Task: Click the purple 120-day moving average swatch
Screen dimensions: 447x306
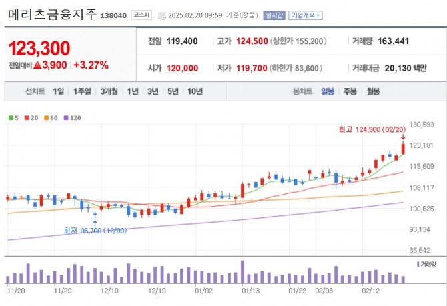Action: click(66, 118)
